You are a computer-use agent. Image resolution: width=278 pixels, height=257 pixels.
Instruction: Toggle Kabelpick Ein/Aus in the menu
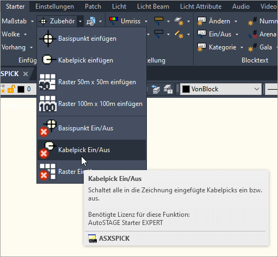click(x=91, y=150)
